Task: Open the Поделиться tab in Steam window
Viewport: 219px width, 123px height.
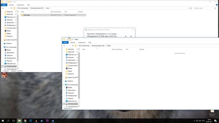Action: [82, 42]
